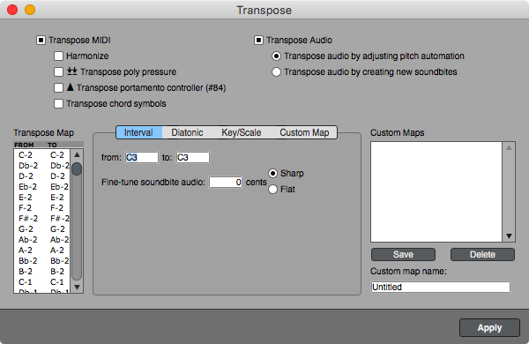Enable Transpose chord symbols checkbox
529x344 pixels.
[x=58, y=103]
